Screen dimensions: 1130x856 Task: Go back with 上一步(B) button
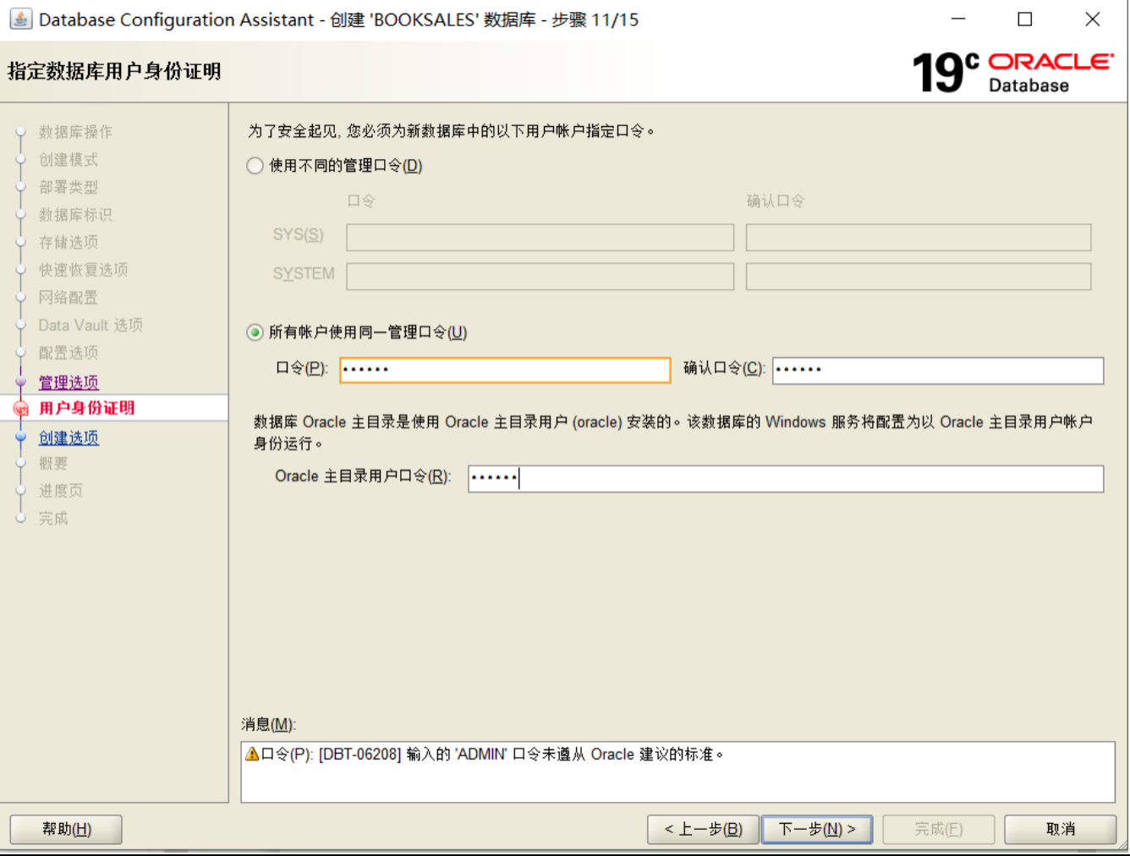pyautogui.click(x=704, y=829)
